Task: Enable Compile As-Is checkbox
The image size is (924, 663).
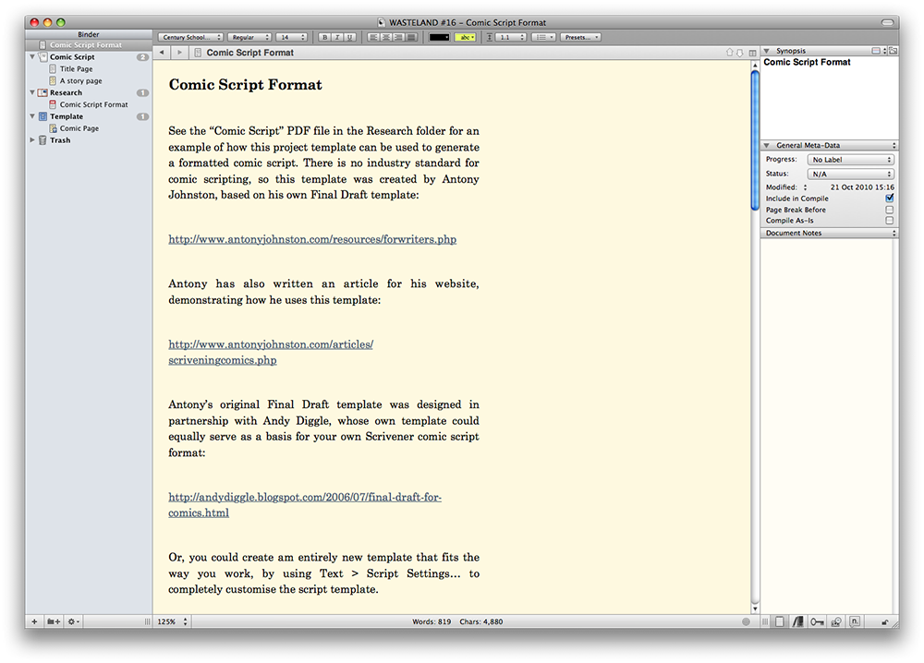Action: tap(890, 221)
